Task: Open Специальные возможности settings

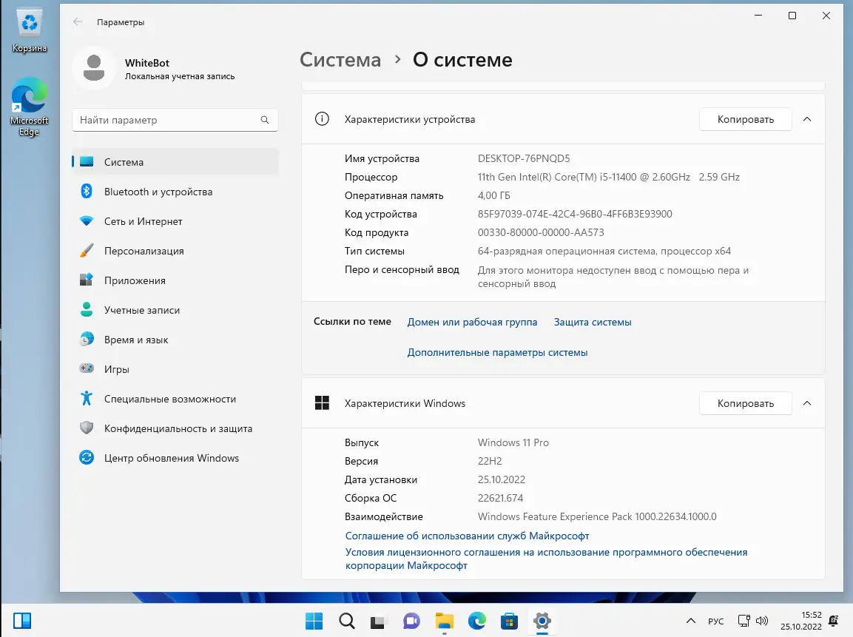Action: coord(171,398)
